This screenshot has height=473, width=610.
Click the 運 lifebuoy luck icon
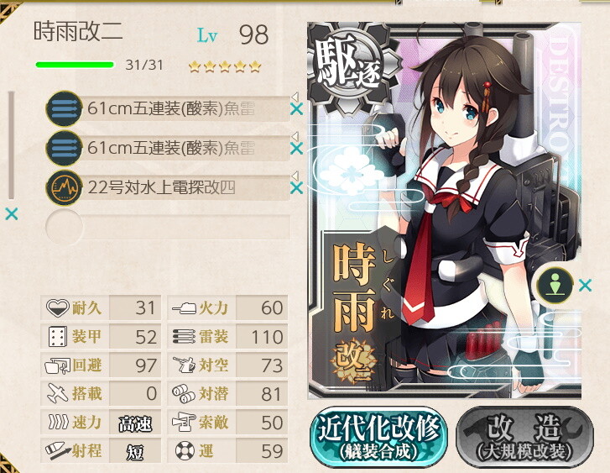click(185, 451)
